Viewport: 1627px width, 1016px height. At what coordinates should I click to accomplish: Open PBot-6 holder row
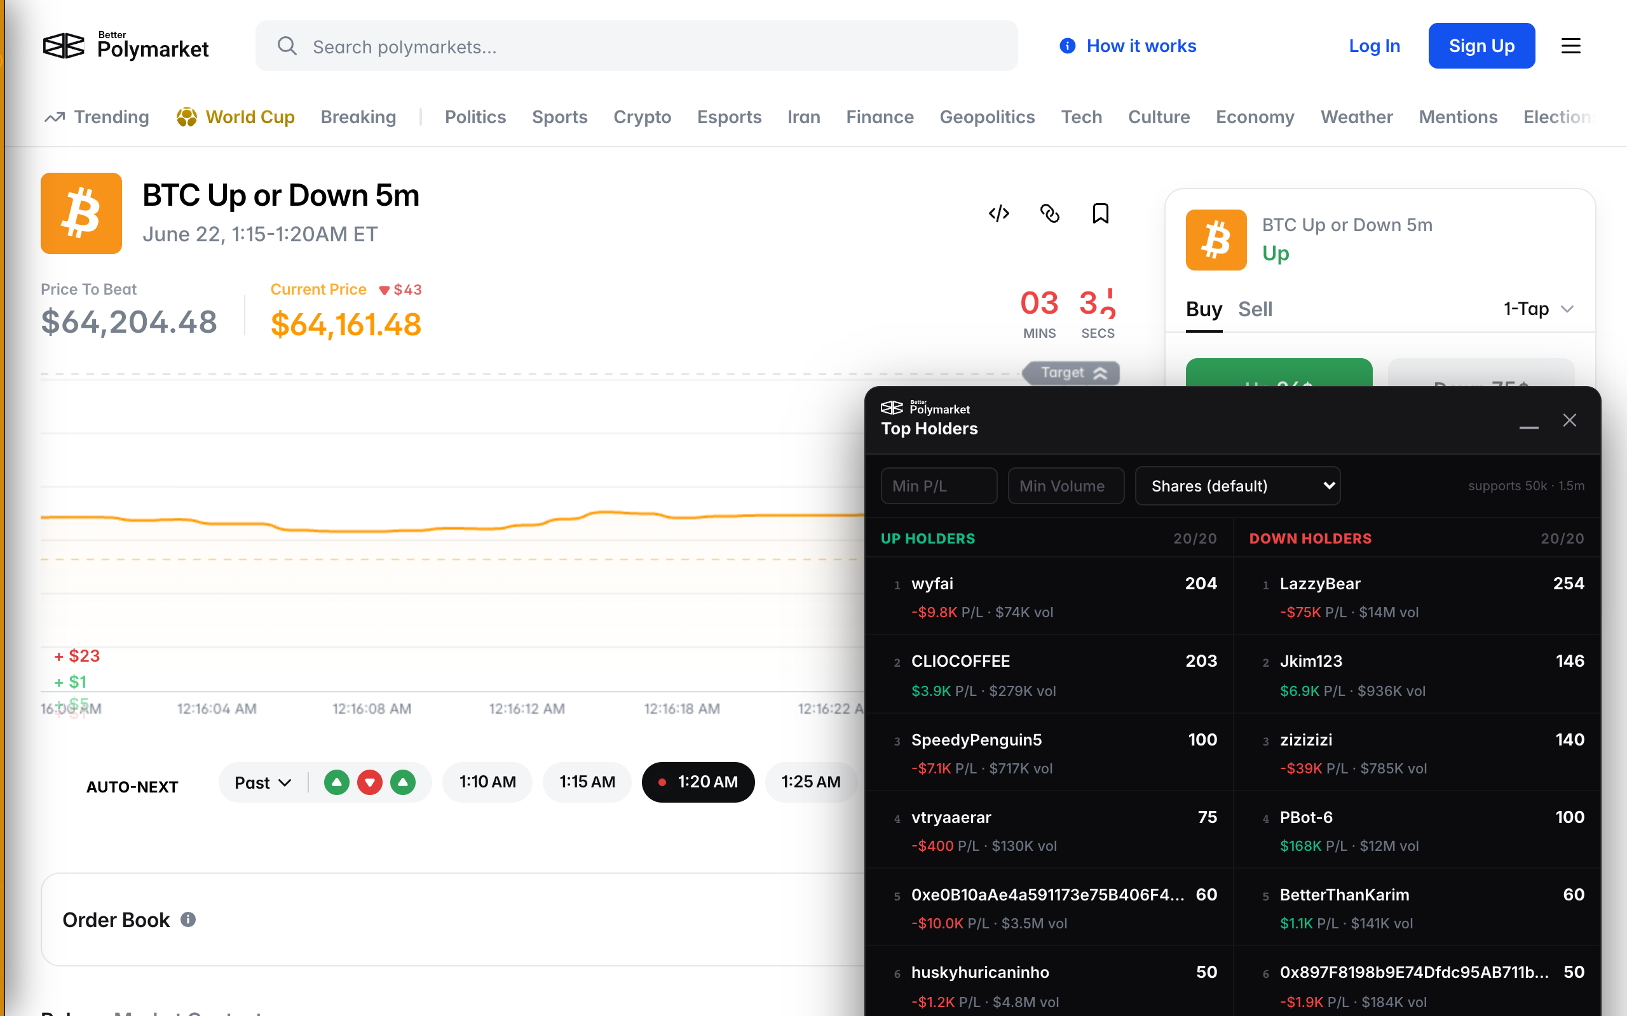[x=1417, y=831]
